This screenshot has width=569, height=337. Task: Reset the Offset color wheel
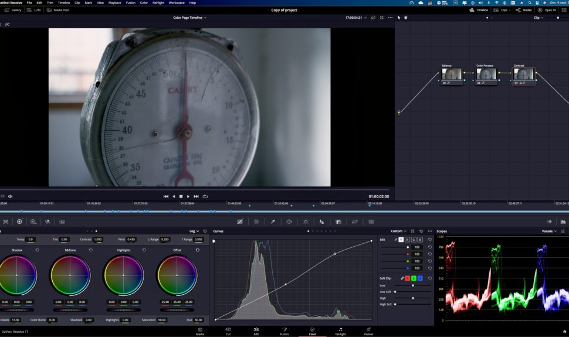198,250
